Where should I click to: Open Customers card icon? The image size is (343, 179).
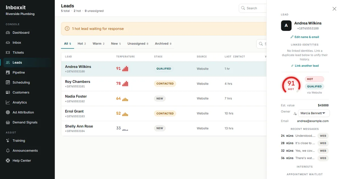click(x=8, y=92)
